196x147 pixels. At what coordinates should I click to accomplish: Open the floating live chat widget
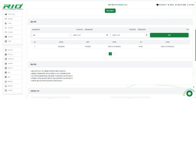tap(189, 94)
